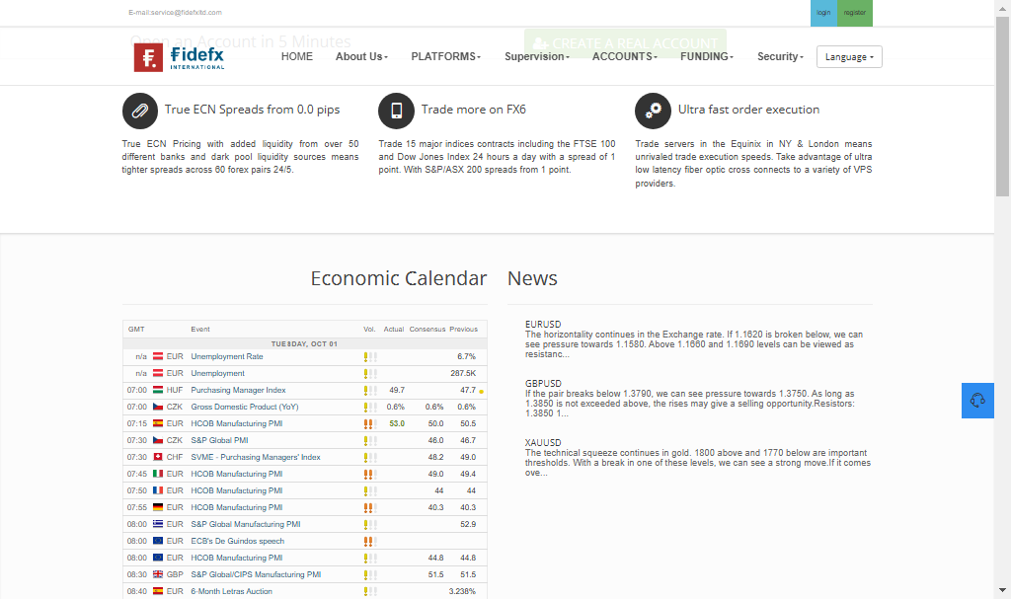The image size is (1011, 599).
Task: Open the ECB's De Guindos speech event
Action: 237,541
